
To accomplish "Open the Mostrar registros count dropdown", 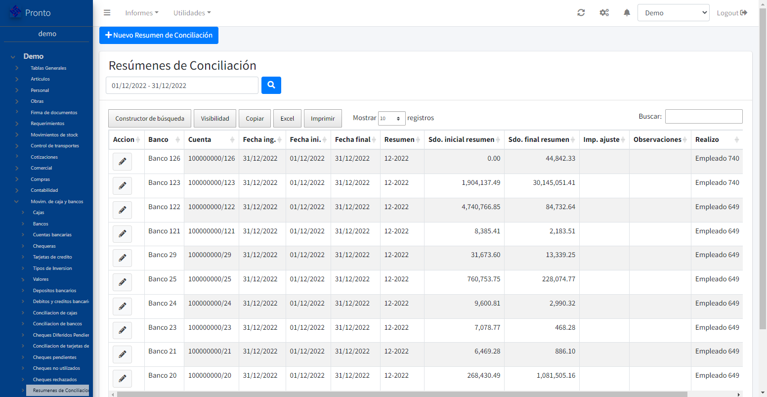I will coord(391,119).
